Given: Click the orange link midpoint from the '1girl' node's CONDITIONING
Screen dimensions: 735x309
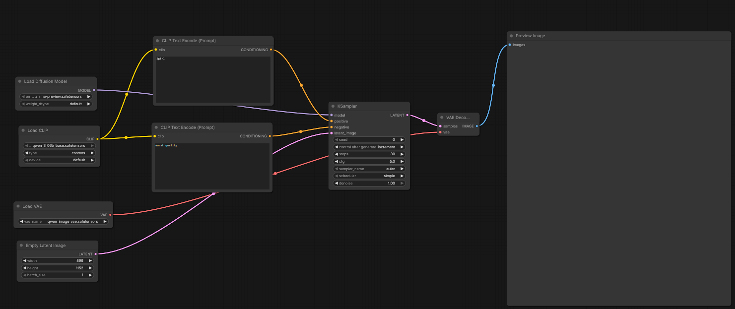Looking at the screenshot, I should tap(301, 85).
